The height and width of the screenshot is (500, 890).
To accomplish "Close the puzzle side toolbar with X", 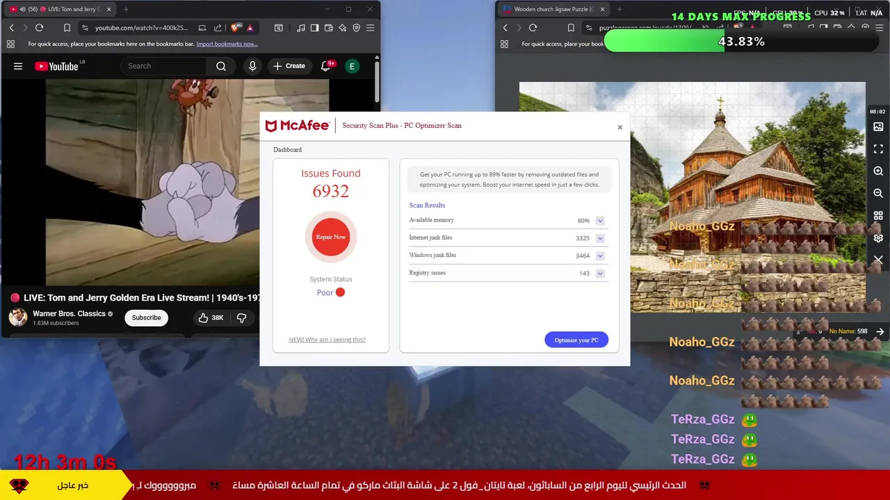I will (x=878, y=260).
